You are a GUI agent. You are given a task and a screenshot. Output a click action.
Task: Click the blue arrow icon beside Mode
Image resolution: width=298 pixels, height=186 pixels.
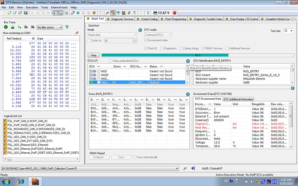point(140,30)
